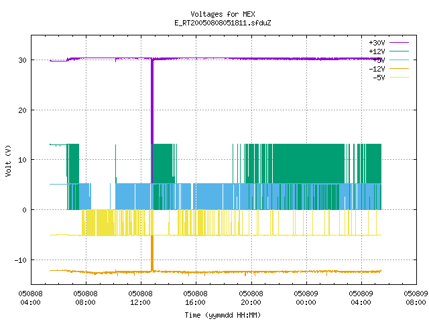Click the y-axis tick label -10
The image size is (429, 321).
21,260
